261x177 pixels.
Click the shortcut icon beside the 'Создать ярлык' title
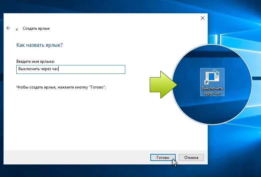tap(17, 29)
